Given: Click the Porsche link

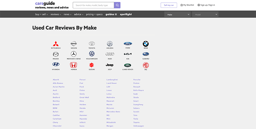Looking at the screenshot, I should [137, 80].
